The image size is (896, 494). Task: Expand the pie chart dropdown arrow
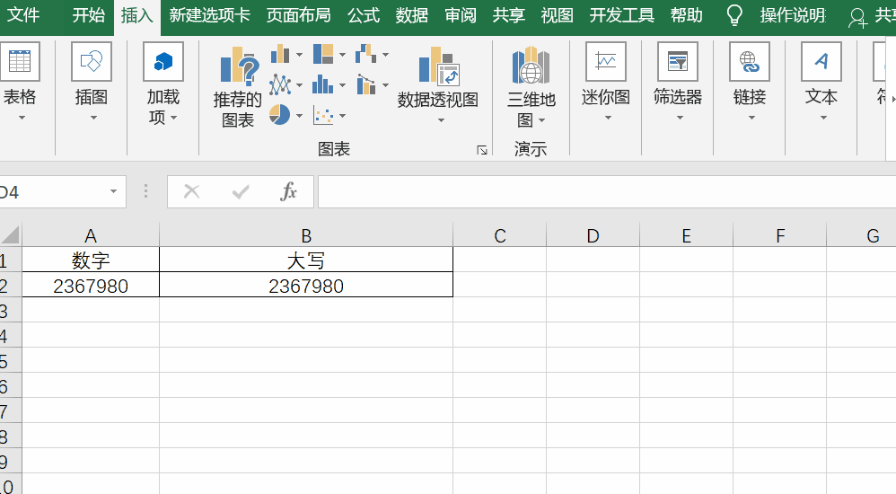pyautogui.click(x=299, y=116)
